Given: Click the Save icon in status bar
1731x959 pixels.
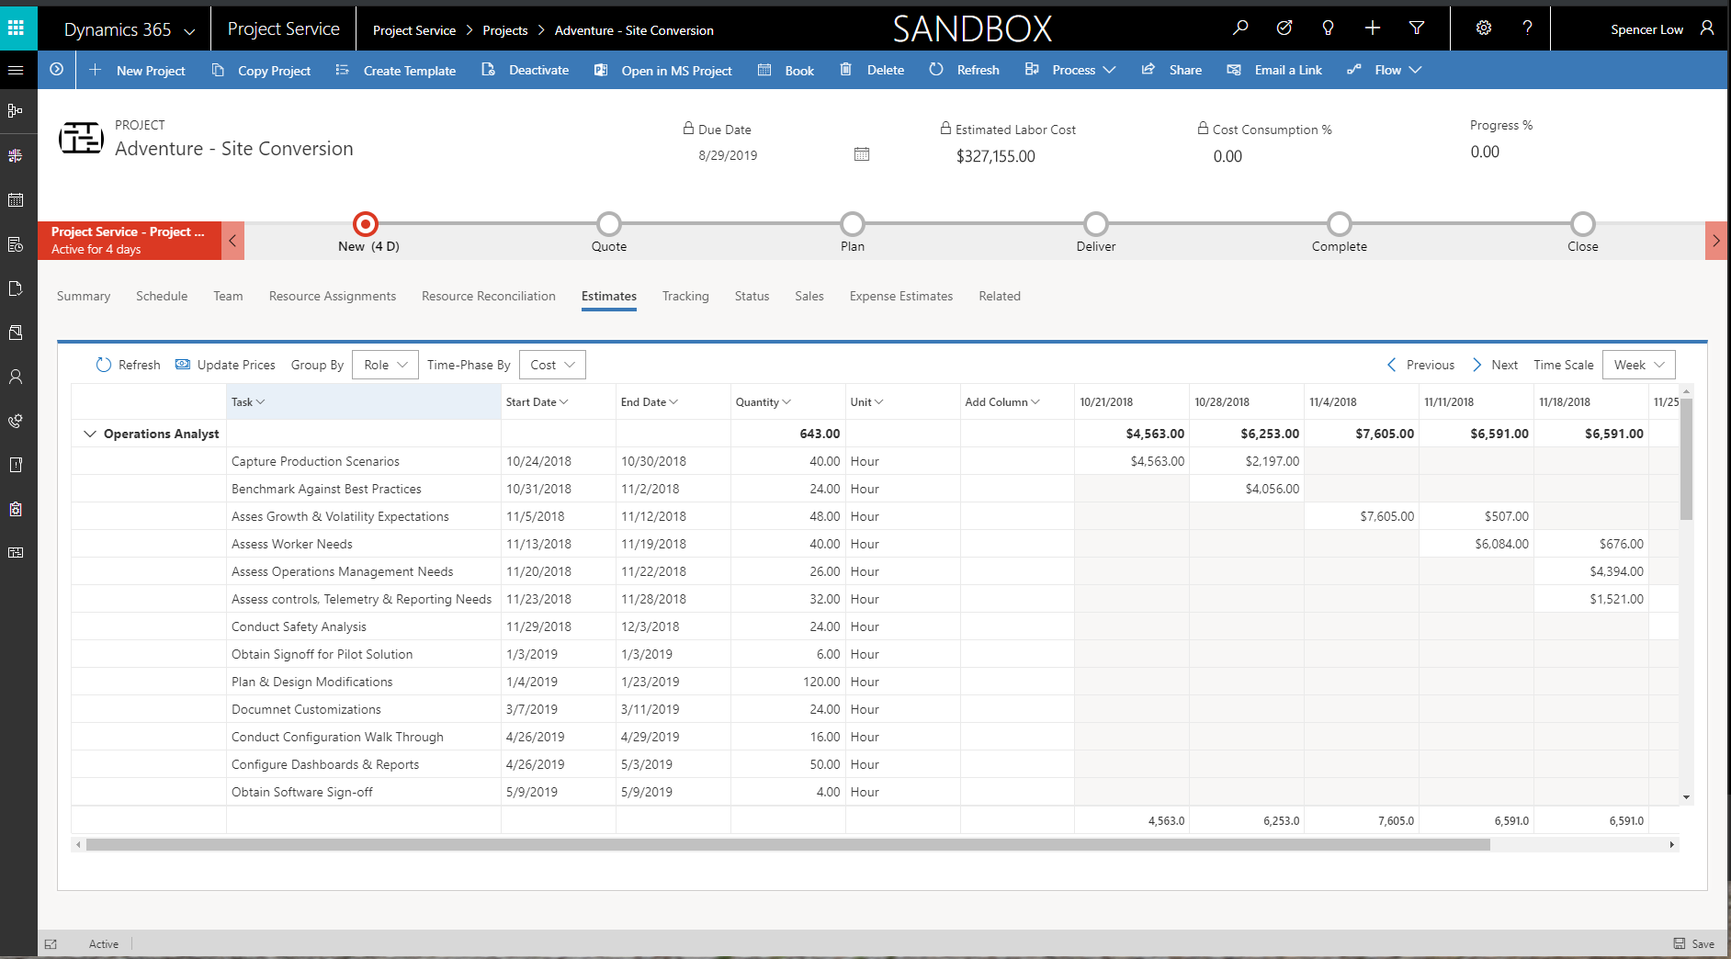Looking at the screenshot, I should pyautogui.click(x=1680, y=943).
